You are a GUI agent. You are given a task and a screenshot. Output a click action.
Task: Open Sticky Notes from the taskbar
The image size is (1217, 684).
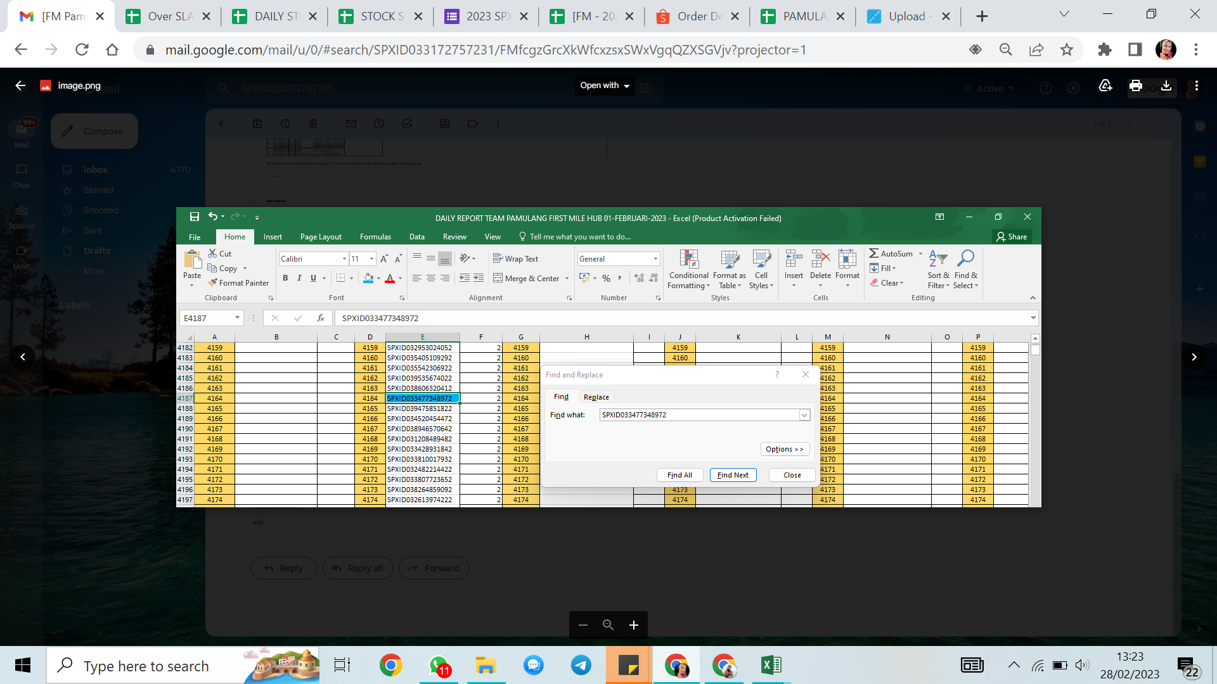(x=629, y=665)
